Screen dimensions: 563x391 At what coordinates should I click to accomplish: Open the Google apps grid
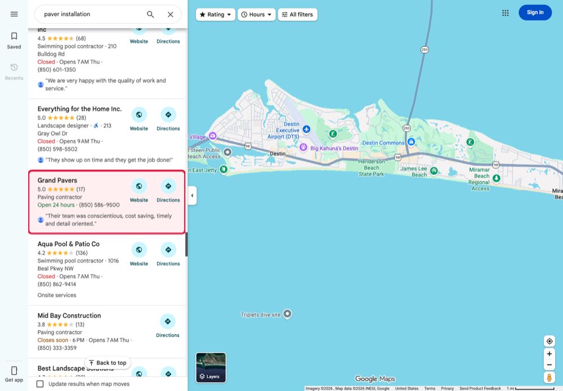pyautogui.click(x=505, y=13)
